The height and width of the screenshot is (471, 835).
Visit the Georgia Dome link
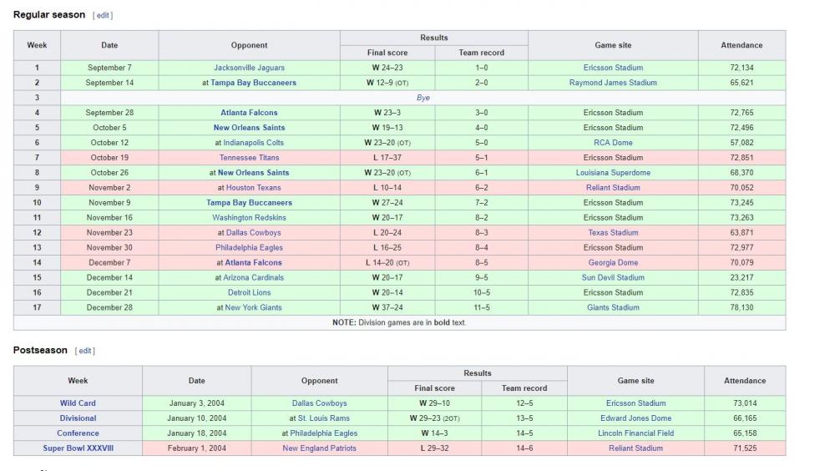613,263
